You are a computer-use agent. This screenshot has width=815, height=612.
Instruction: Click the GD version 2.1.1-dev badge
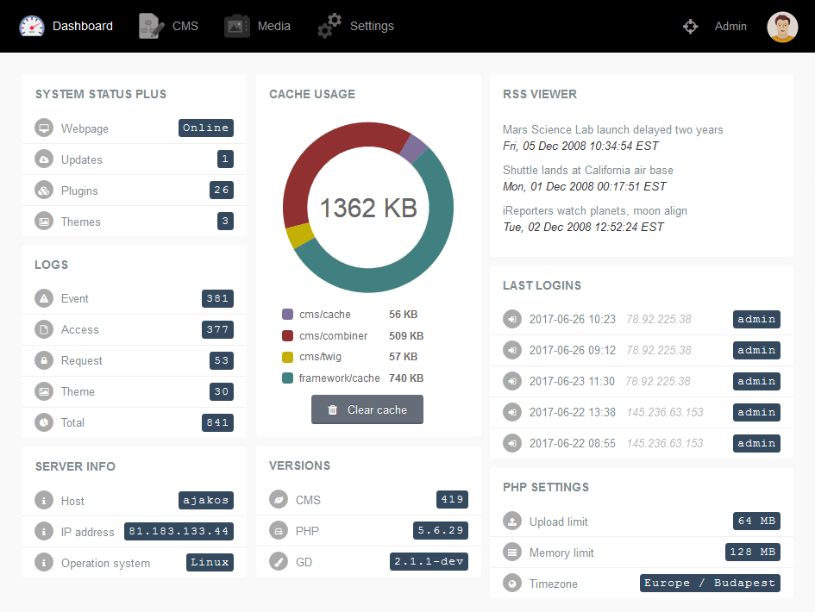click(x=429, y=561)
